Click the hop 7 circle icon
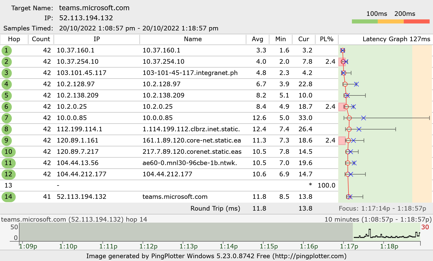This screenshot has height=261, width=433. coord(6,118)
